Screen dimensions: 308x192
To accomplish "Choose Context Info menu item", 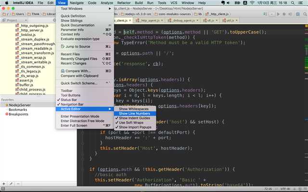I will coord(85,34).
